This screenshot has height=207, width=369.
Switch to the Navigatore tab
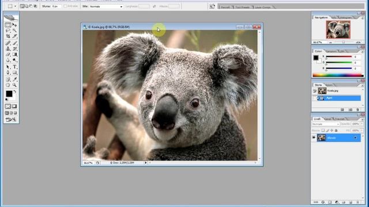321,18
